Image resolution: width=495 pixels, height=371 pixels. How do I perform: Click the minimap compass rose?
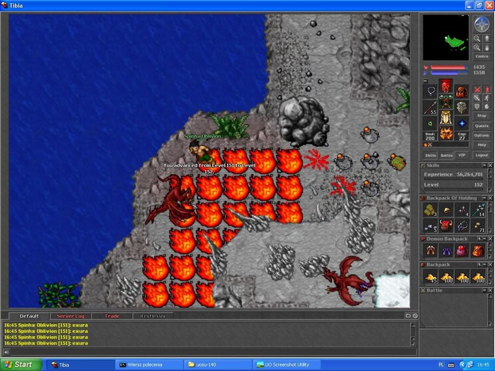pos(482,25)
